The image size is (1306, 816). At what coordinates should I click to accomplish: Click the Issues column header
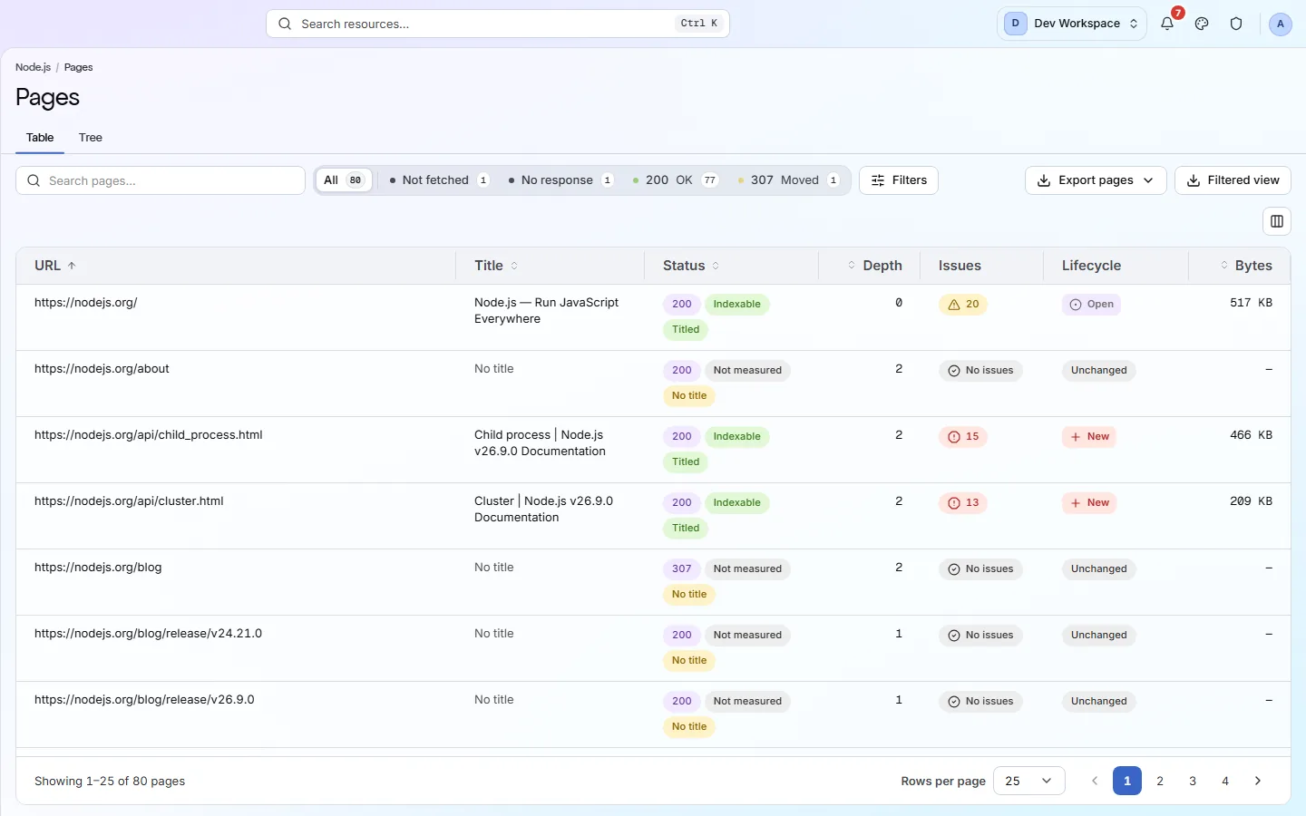pyautogui.click(x=960, y=266)
